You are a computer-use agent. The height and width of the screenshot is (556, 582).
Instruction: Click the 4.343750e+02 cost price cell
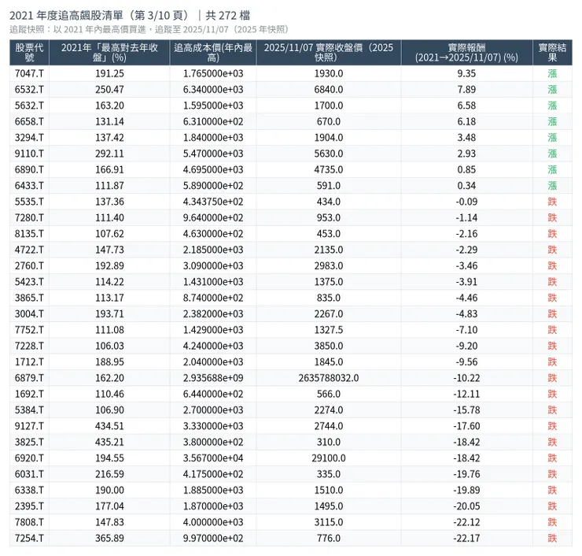click(x=213, y=202)
